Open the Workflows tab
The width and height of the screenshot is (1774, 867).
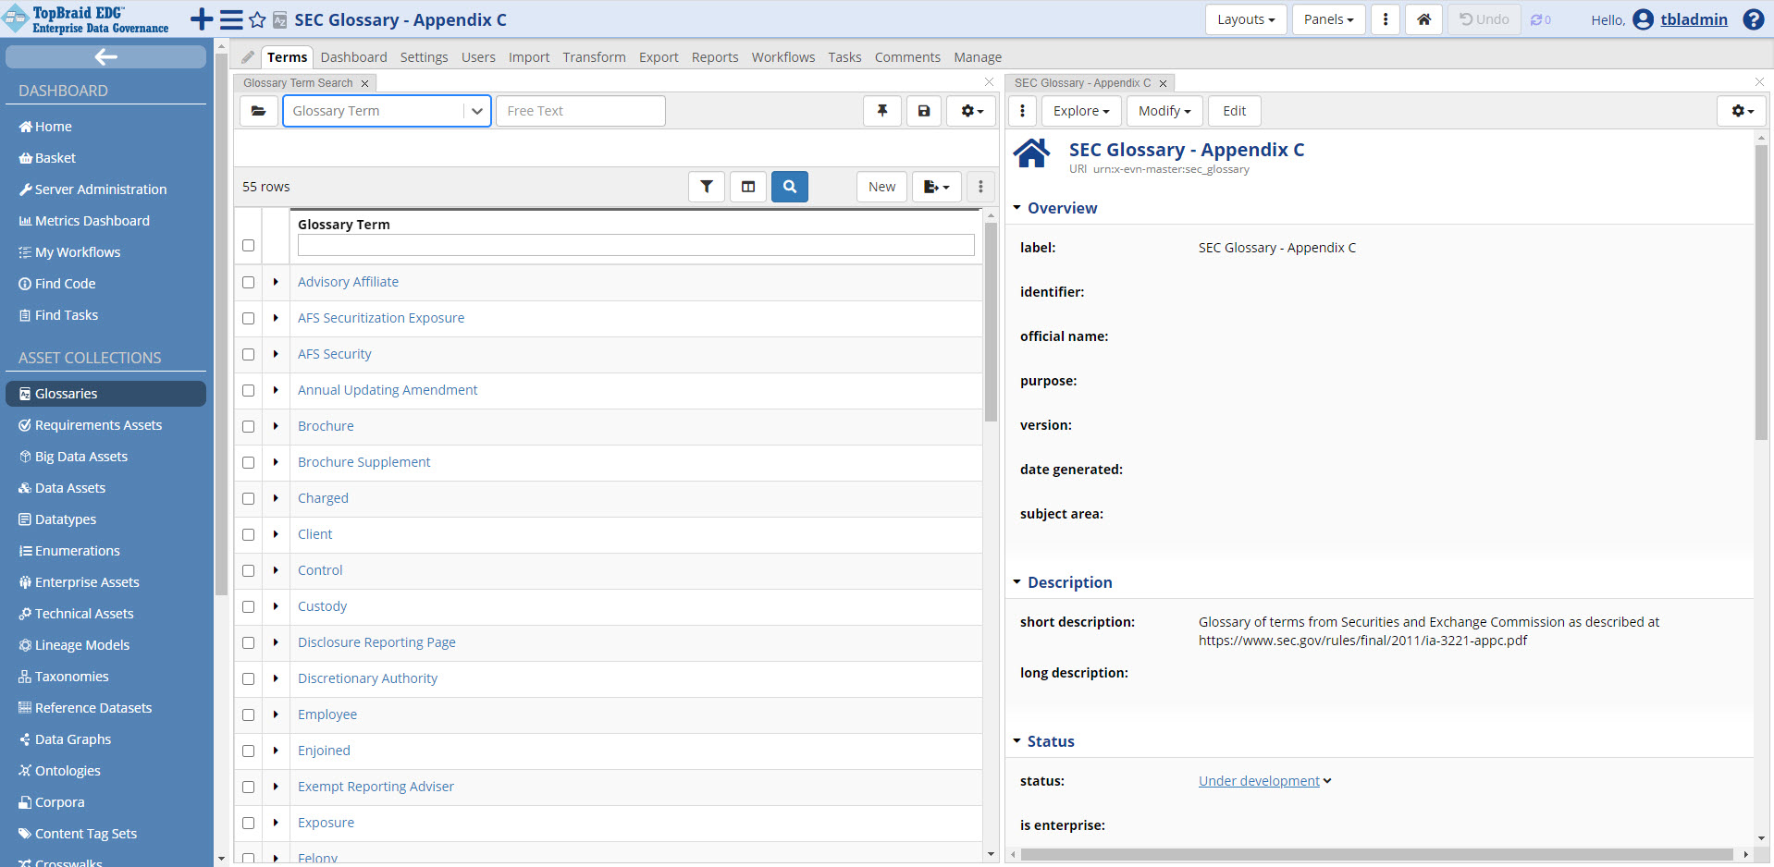[782, 57]
